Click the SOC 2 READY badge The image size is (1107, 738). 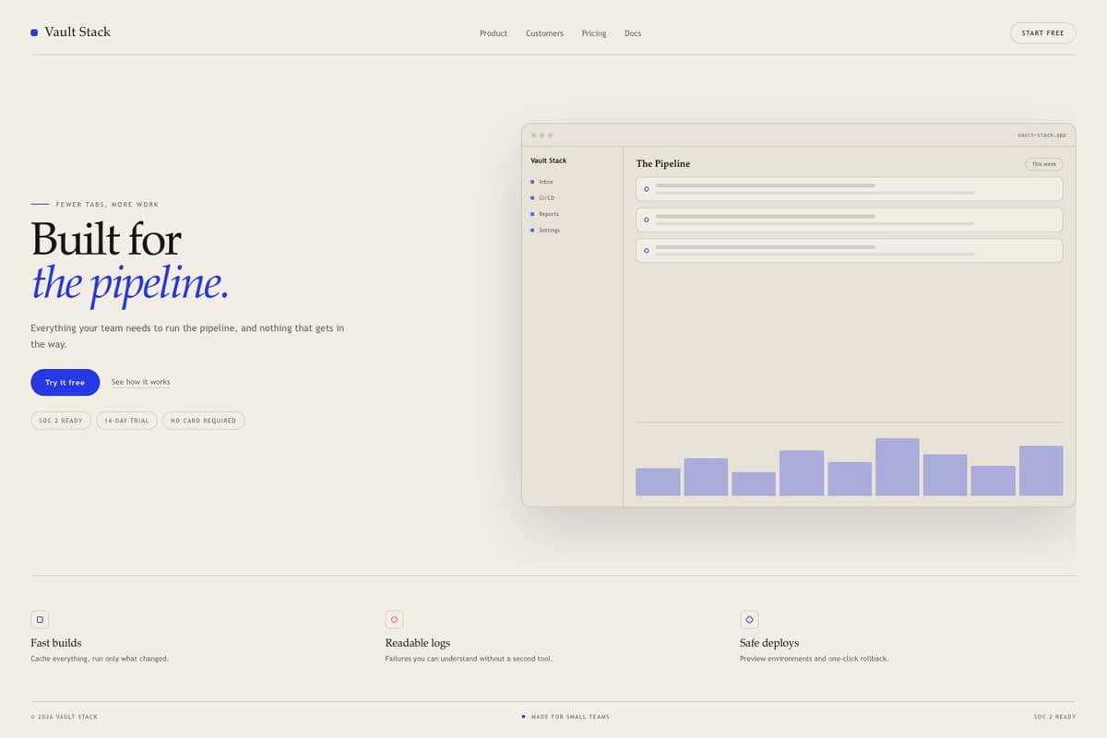coord(61,421)
